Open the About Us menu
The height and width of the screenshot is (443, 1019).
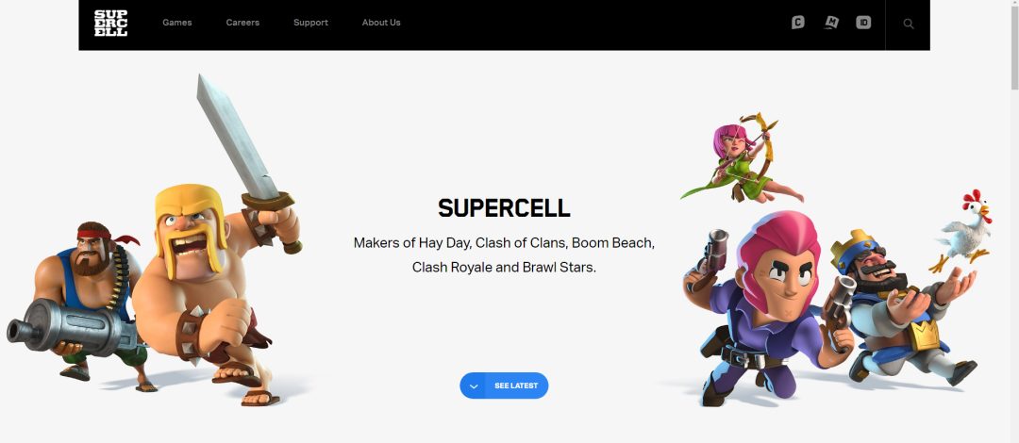tap(381, 23)
